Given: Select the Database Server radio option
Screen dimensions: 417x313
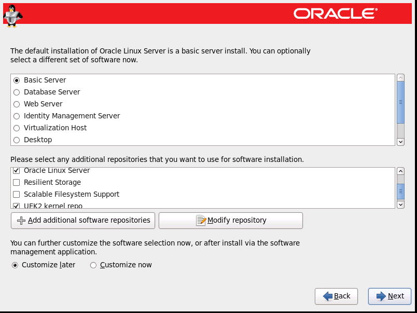Looking at the screenshot, I should point(17,92).
